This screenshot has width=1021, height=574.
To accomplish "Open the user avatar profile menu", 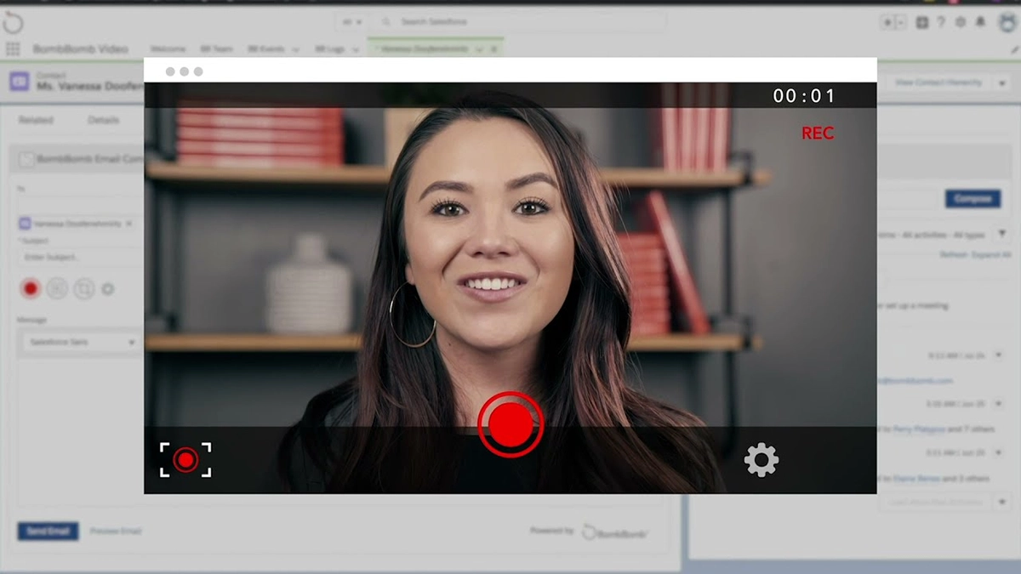I will 1007,22.
